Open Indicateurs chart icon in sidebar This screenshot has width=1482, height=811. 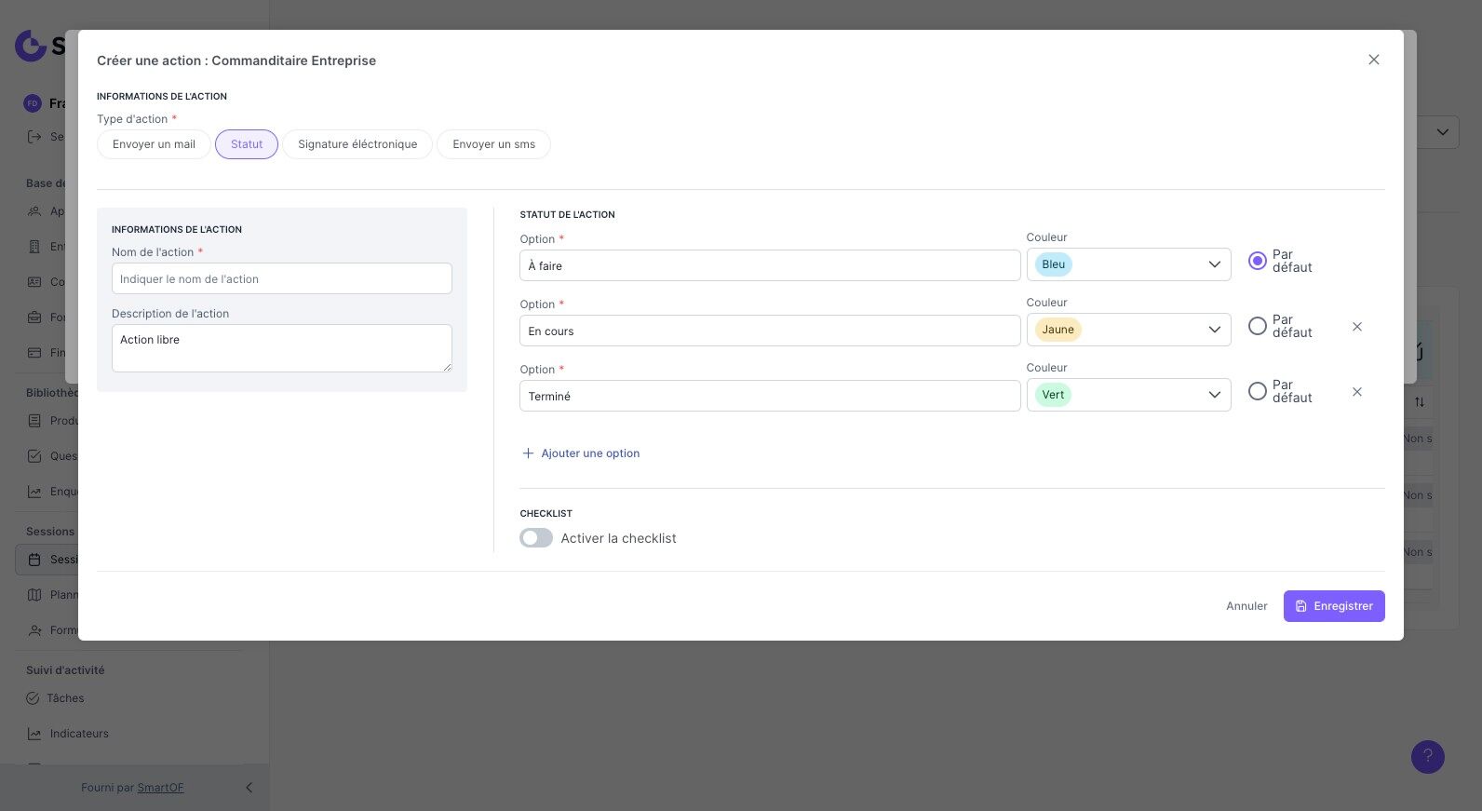(34, 734)
